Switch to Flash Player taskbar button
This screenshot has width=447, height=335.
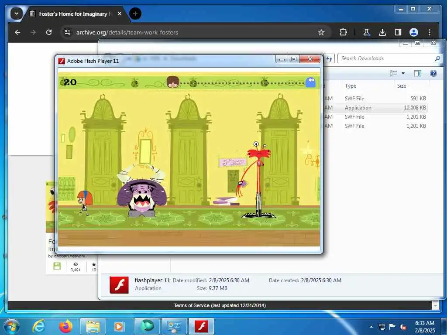click(x=201, y=326)
